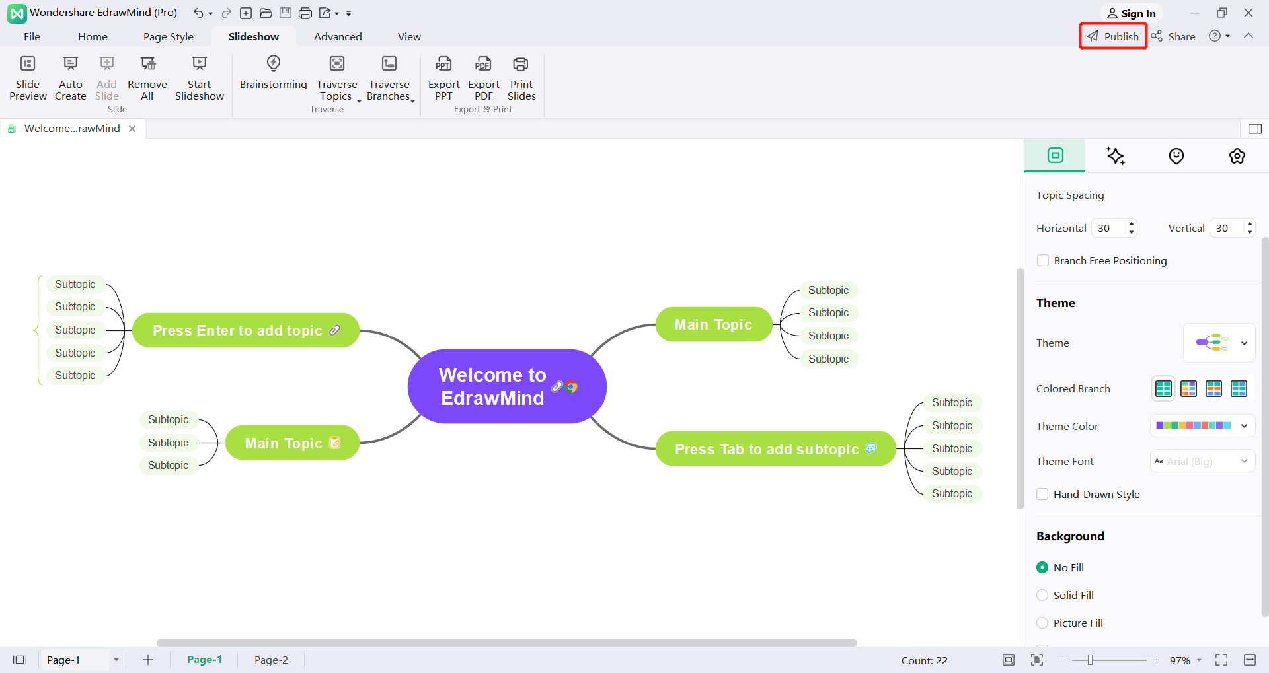Screen dimensions: 1269x673
Task: Open the Page-1 selector dropdown
Action: pyautogui.click(x=116, y=660)
